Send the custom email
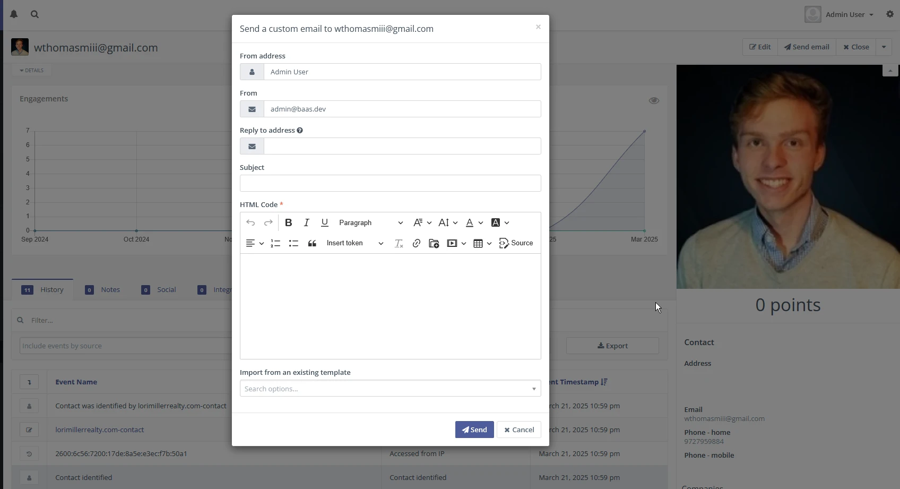The image size is (900, 489). click(x=474, y=430)
